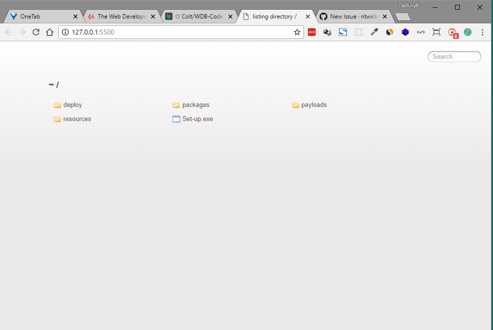
Task: Click the browser back arrow
Action: 9,32
